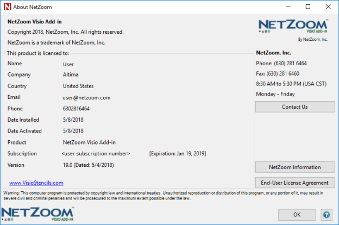Click the This product is licensed to label

tap(38, 53)
